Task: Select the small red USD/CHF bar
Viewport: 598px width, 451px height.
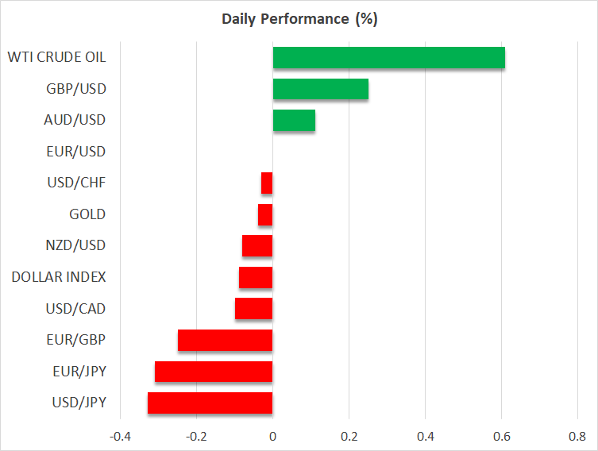Action: [267, 183]
